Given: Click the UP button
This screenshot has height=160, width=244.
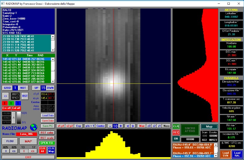Looking at the screenshot, I should [36, 88].
